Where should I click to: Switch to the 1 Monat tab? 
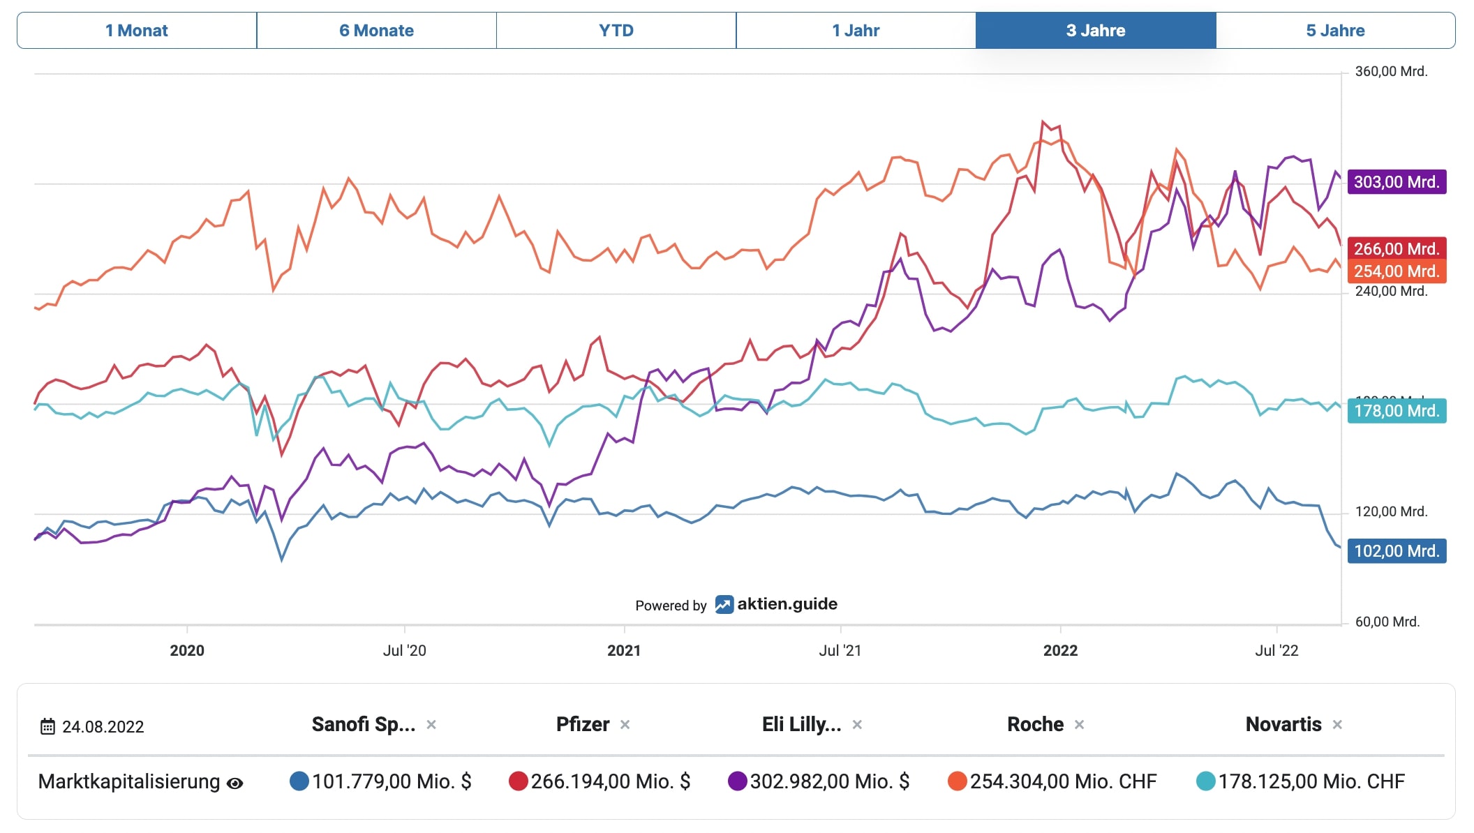click(x=137, y=31)
